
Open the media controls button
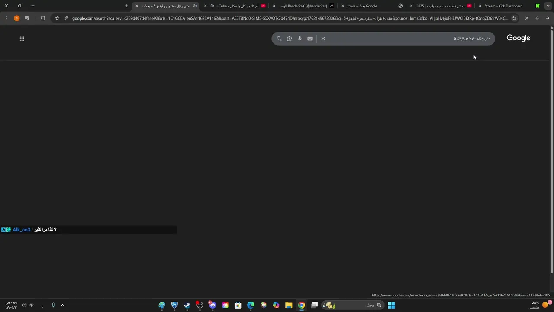pyautogui.click(x=27, y=18)
